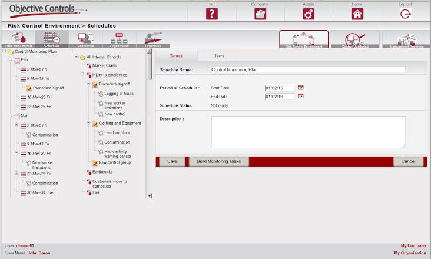Collapse the Mar 23 Mon-27 Fri week

point(16,173)
